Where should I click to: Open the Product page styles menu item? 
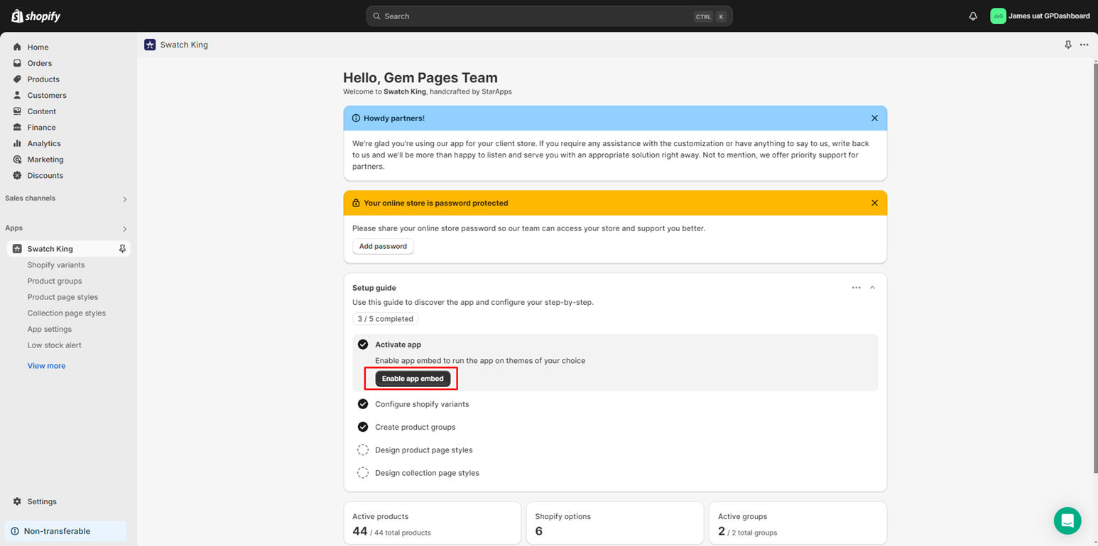[62, 296]
